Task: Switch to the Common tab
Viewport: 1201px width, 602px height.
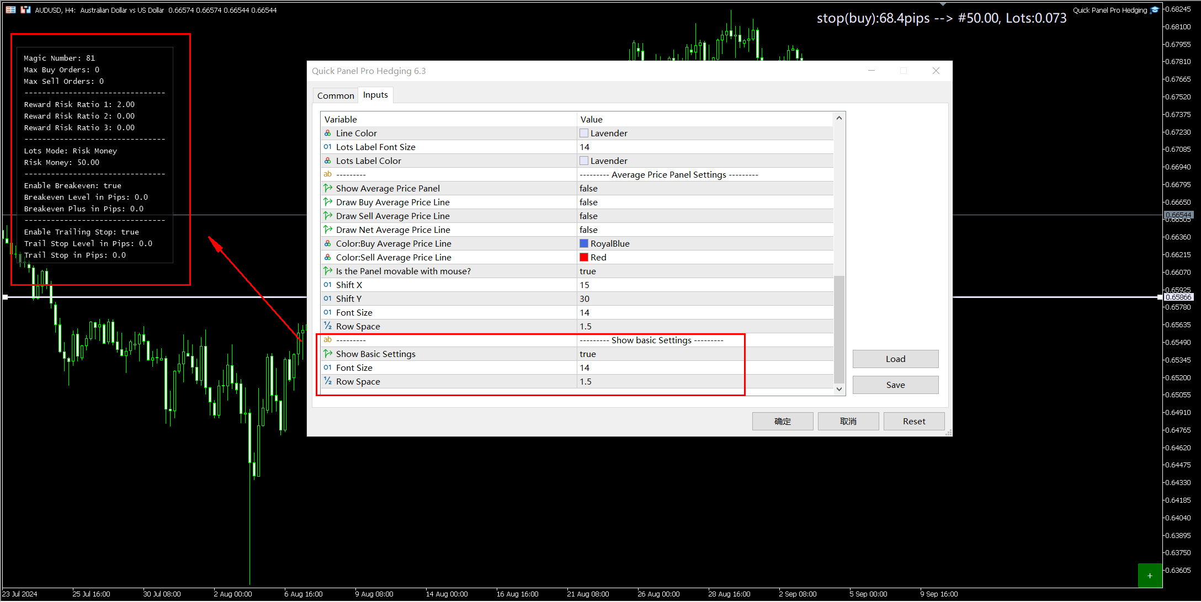Action: 336,95
